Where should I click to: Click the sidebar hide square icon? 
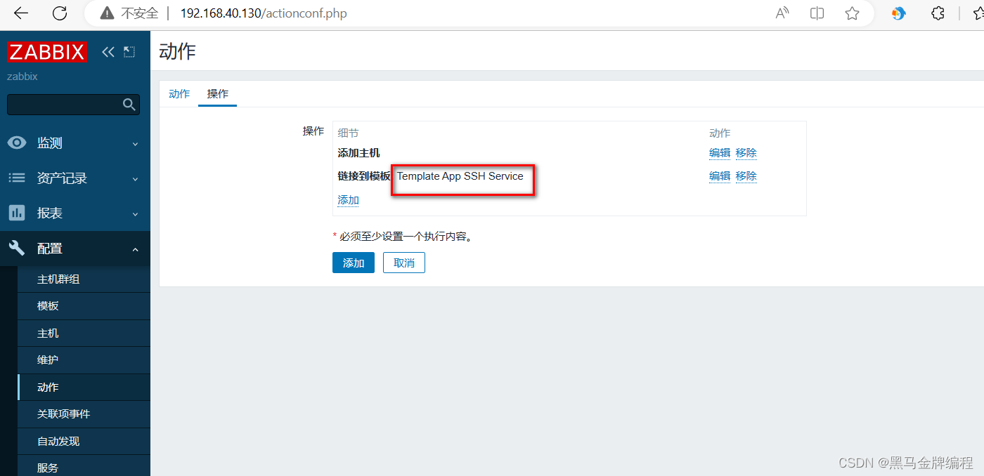pyautogui.click(x=129, y=51)
